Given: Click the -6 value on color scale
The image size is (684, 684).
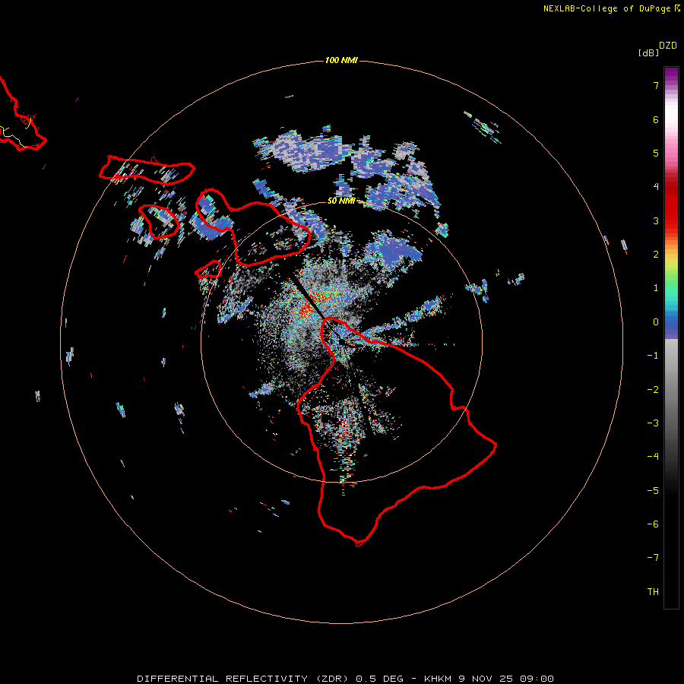Looking at the screenshot, I should coord(653,524).
